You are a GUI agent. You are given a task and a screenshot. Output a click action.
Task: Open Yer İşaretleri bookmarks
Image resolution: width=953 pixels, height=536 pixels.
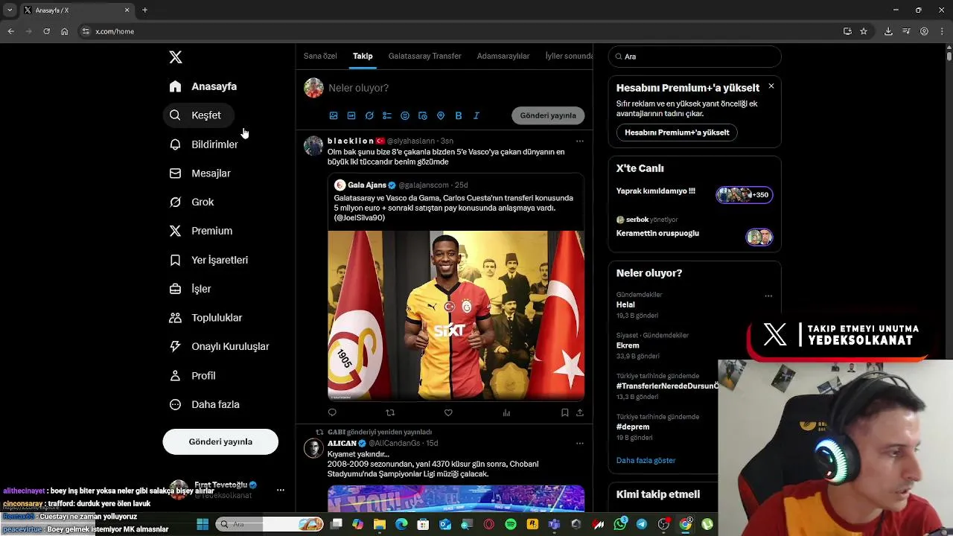(209, 260)
